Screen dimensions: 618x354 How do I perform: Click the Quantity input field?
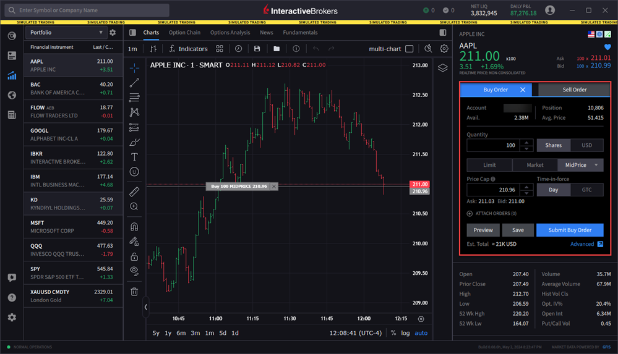point(494,145)
